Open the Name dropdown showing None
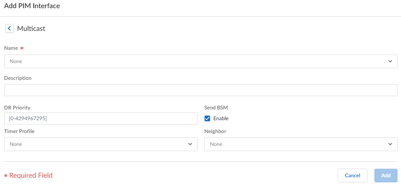 [x=200, y=61]
